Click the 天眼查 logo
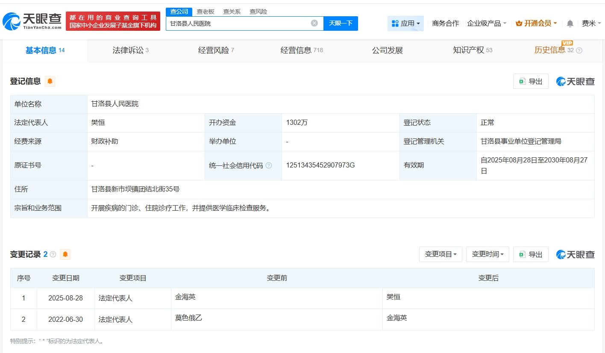This screenshot has height=353, width=605. pyautogui.click(x=30, y=20)
